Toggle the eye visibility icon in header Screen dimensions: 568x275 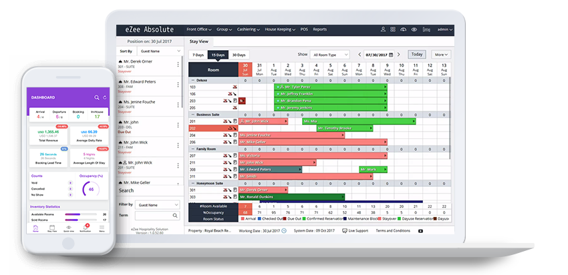click(414, 30)
